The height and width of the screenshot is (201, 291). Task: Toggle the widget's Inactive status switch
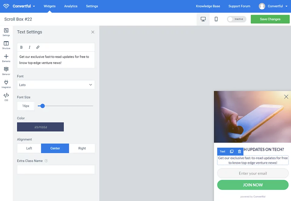(x=236, y=19)
